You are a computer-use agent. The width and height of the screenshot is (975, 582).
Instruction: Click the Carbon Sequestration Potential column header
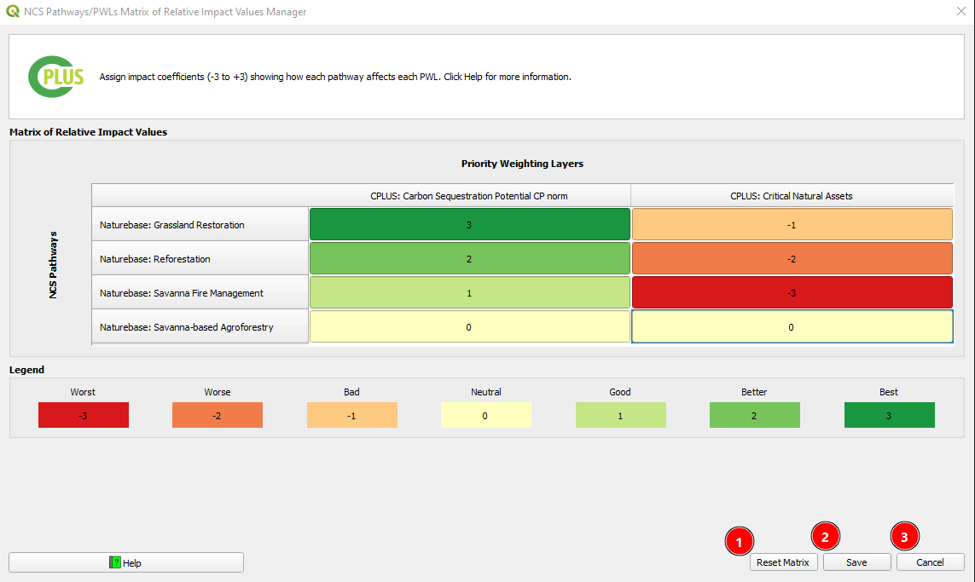coord(469,196)
